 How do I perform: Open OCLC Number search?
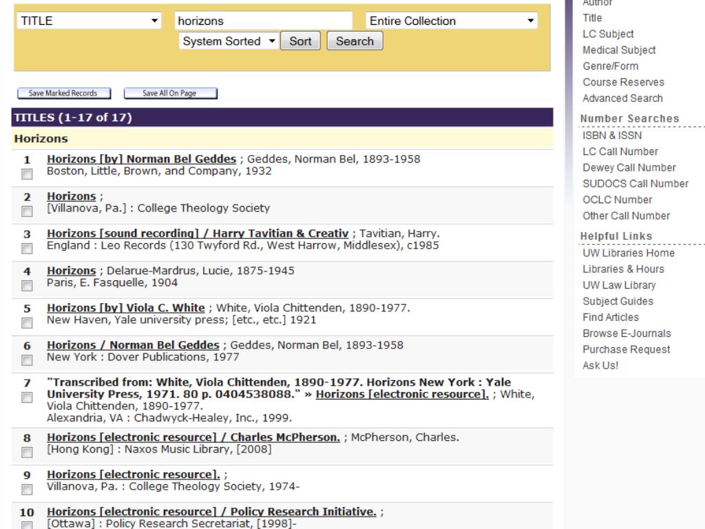[618, 200]
